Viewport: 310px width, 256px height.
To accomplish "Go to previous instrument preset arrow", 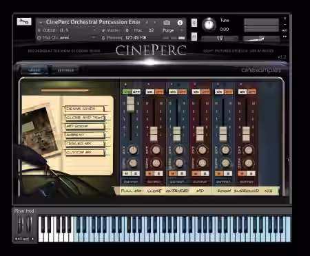I will click(147, 22).
